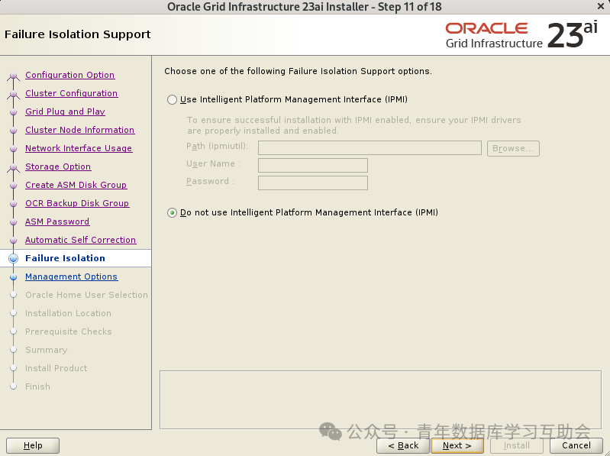The image size is (610, 456).
Task: Click the Failure Isolation current step icon
Action: [14, 258]
